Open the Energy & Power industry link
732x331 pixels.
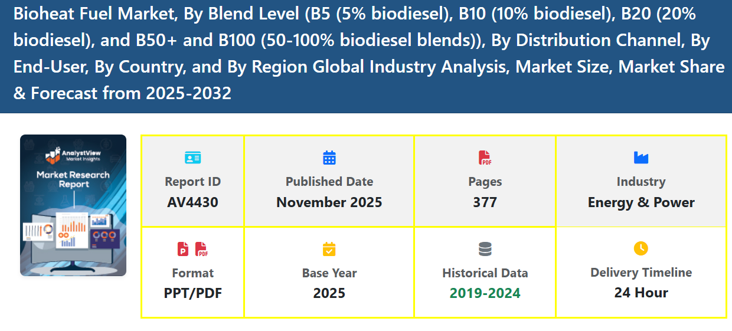pos(641,202)
